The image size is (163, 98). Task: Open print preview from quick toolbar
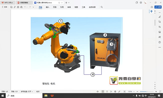pos(21,7)
